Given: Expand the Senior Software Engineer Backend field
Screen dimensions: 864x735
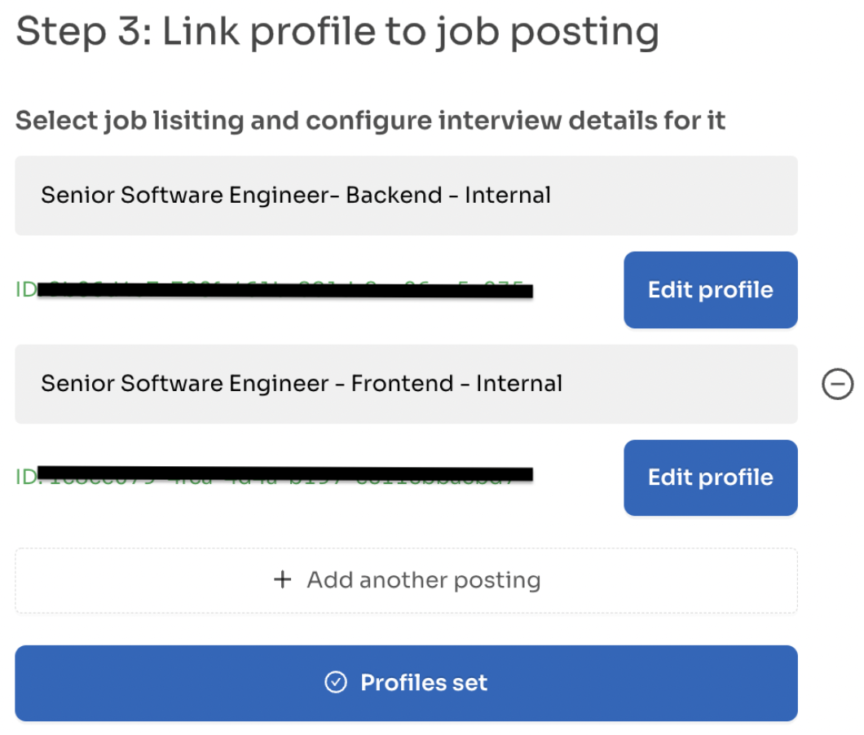Looking at the screenshot, I should click(x=406, y=195).
